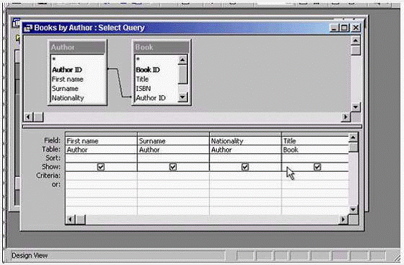Click Design View status bar text
404x265 pixels.
pos(29,256)
